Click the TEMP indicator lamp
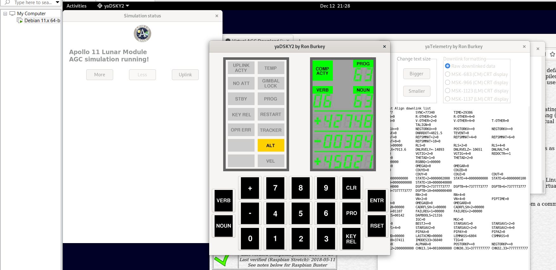The height and width of the screenshot is (270, 556). 271,68
